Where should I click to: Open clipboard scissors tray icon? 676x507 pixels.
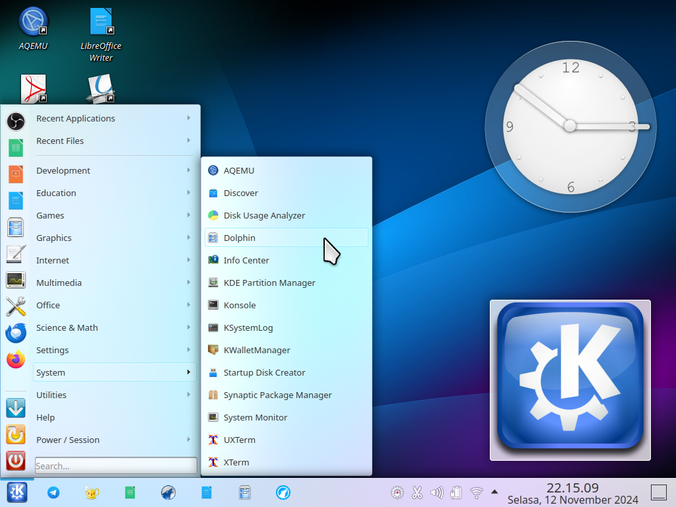417,492
